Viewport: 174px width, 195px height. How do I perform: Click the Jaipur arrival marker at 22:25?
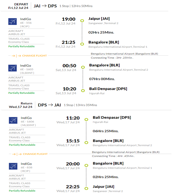coord(86,188)
